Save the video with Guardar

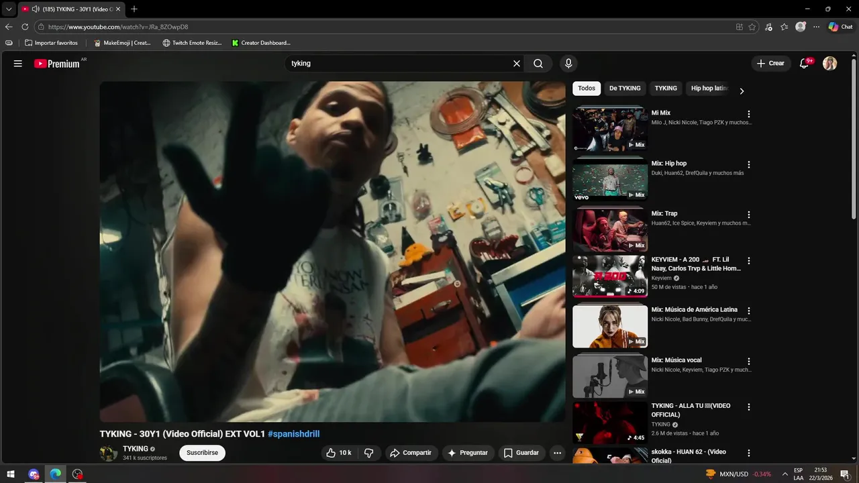click(521, 453)
